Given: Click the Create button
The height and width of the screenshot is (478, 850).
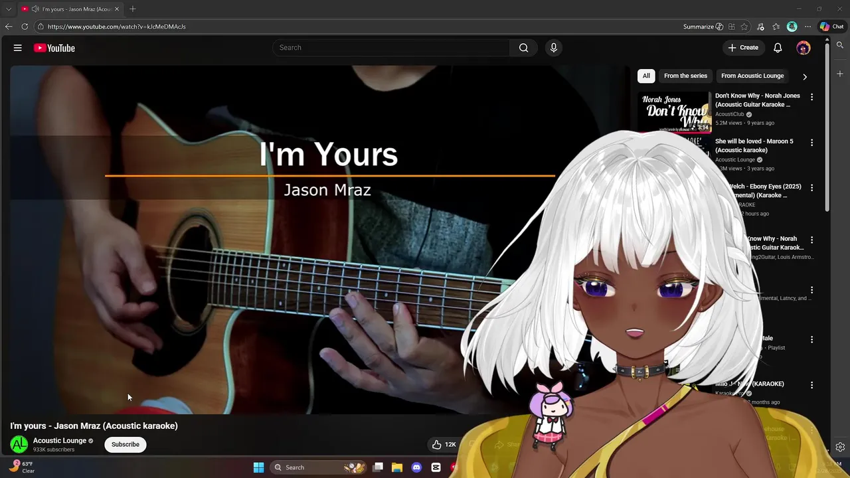Looking at the screenshot, I should [x=743, y=48].
